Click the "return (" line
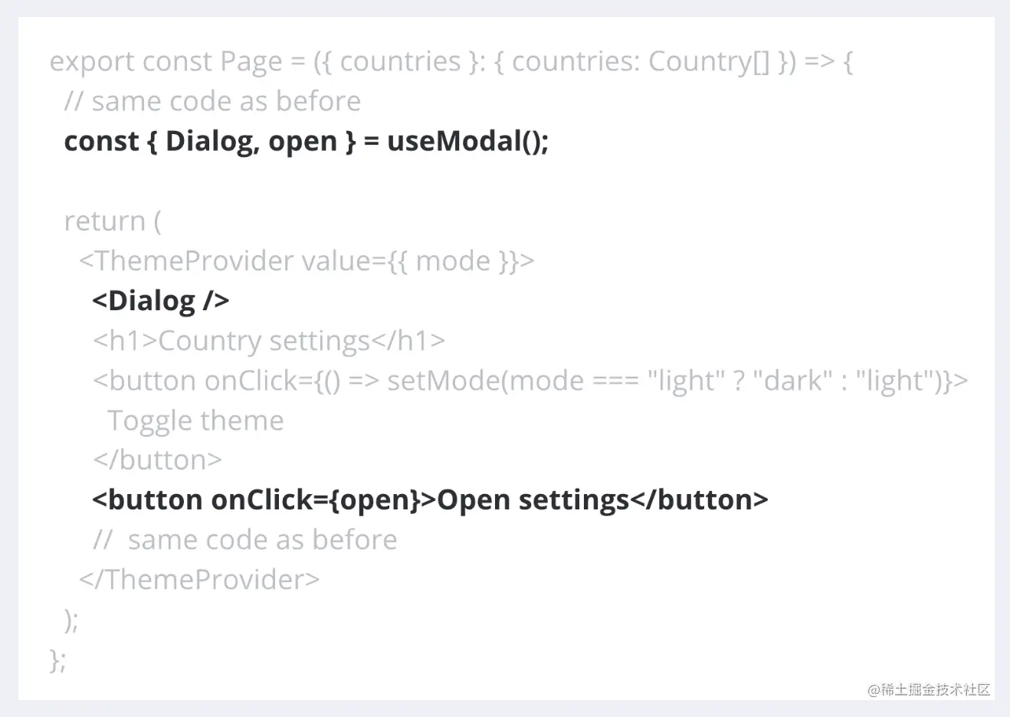 pyautogui.click(x=113, y=221)
